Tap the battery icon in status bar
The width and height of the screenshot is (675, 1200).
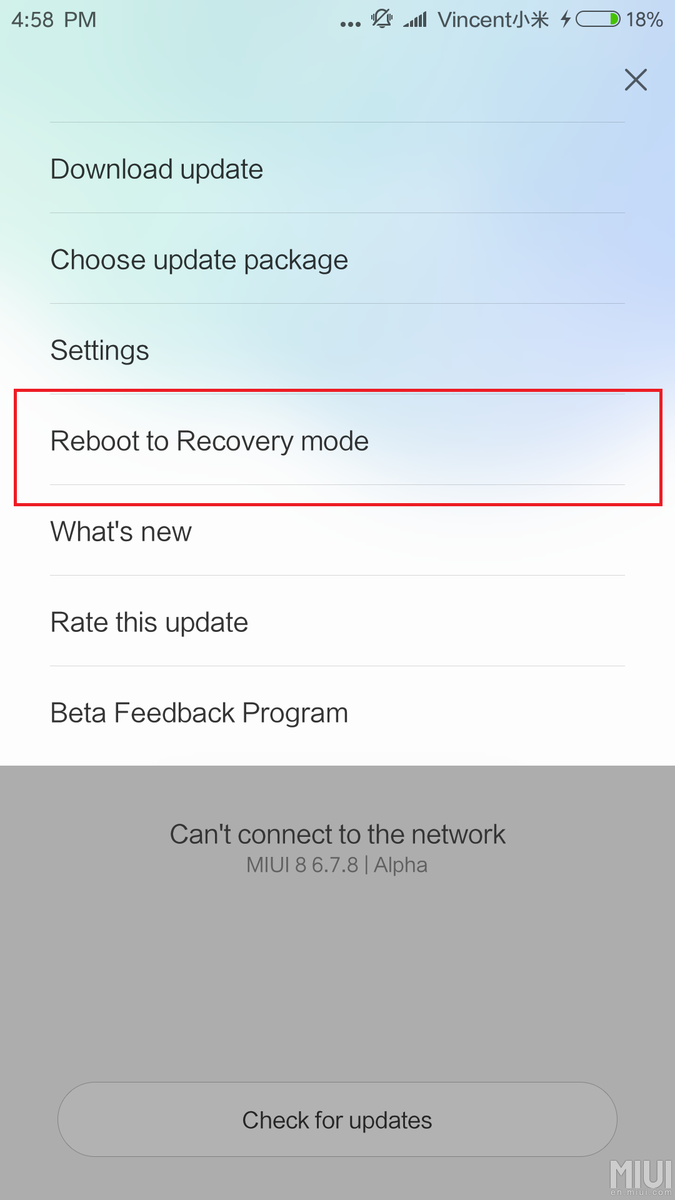click(598, 19)
